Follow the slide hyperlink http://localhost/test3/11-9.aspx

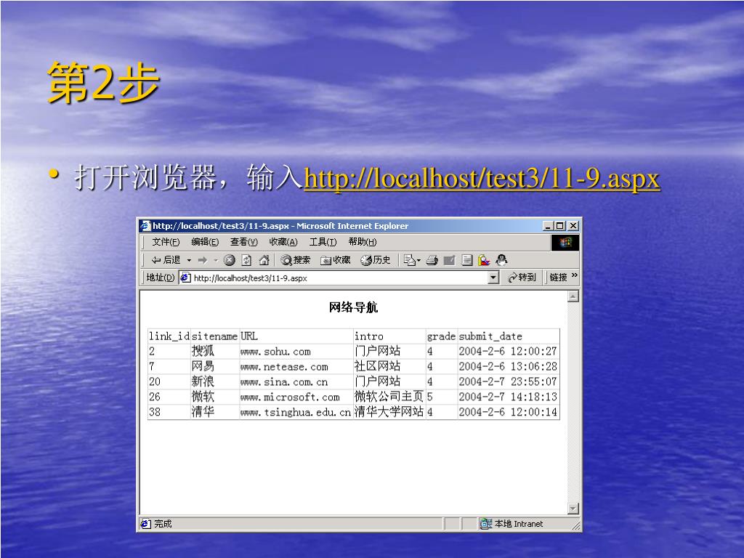click(x=482, y=179)
